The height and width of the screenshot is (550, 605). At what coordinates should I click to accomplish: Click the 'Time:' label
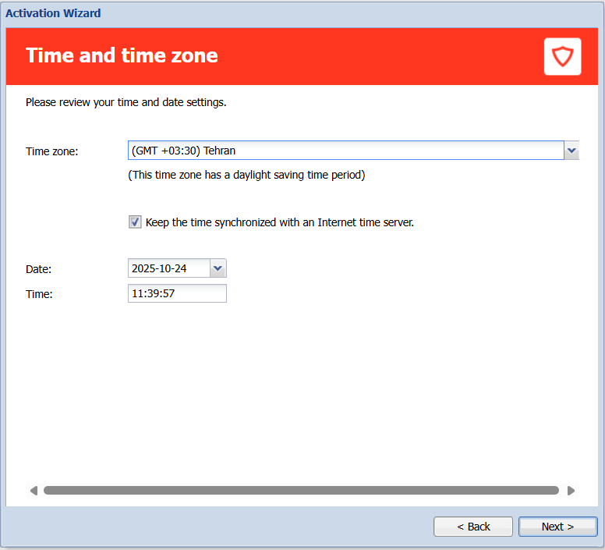coord(39,294)
